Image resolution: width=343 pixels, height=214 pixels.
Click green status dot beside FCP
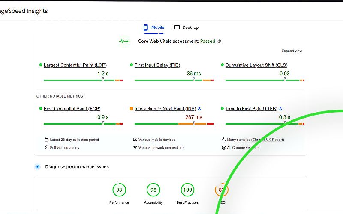tap(40, 109)
